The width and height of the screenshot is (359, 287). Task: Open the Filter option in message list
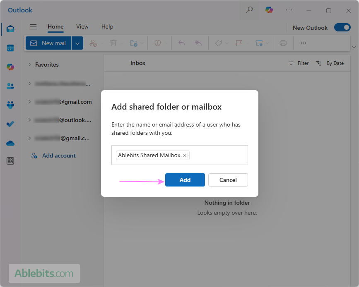click(299, 63)
